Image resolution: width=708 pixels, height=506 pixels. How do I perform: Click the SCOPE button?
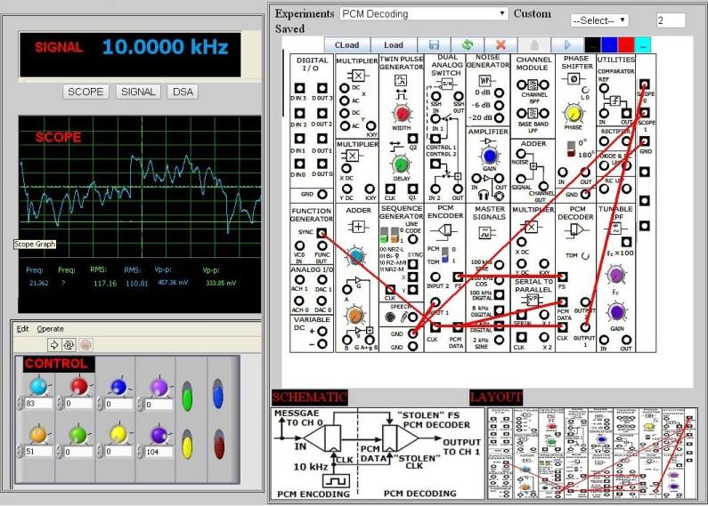pyautogui.click(x=85, y=92)
